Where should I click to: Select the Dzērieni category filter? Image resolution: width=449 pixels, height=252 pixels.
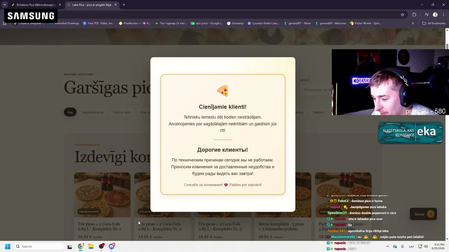coord(319,112)
